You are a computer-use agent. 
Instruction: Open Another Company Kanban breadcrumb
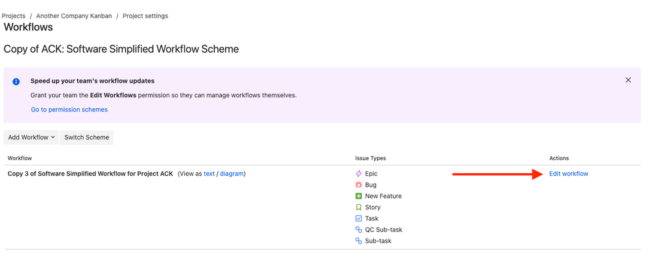tap(74, 16)
